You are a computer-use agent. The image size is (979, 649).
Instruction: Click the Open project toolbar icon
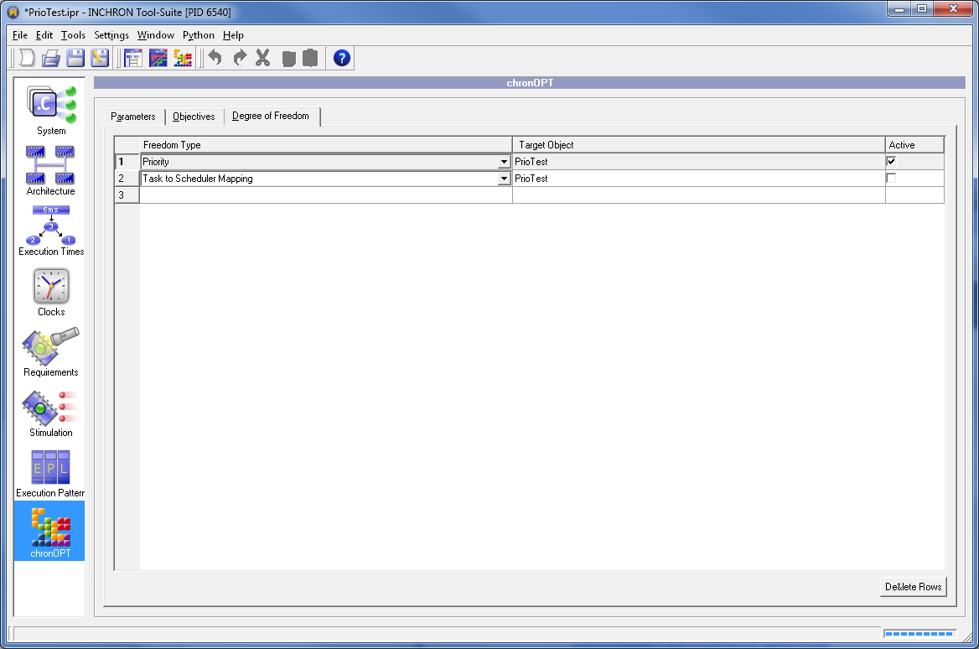pos(51,58)
